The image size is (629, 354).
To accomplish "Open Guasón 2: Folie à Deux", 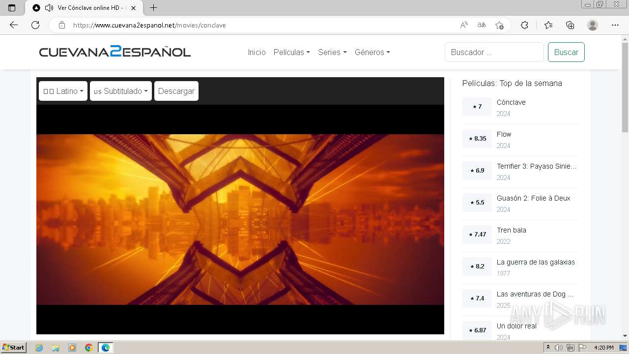I will [x=534, y=198].
